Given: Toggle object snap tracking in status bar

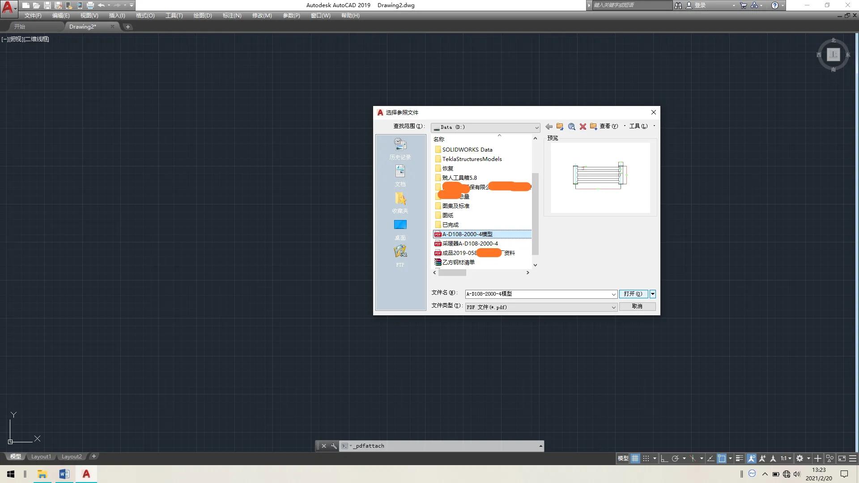Looking at the screenshot, I should [710, 458].
